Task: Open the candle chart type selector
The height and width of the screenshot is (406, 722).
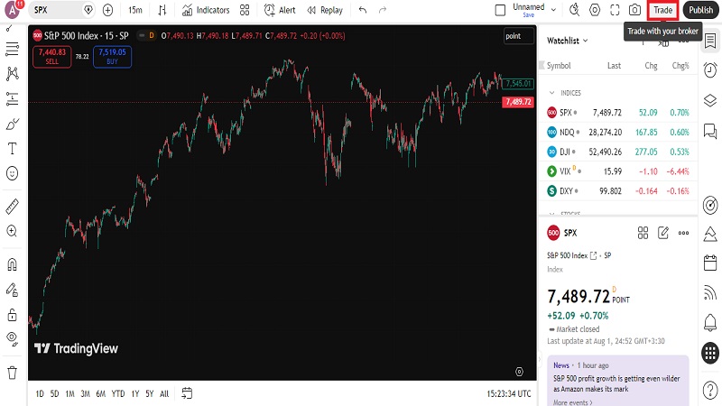Action: pyautogui.click(x=162, y=10)
